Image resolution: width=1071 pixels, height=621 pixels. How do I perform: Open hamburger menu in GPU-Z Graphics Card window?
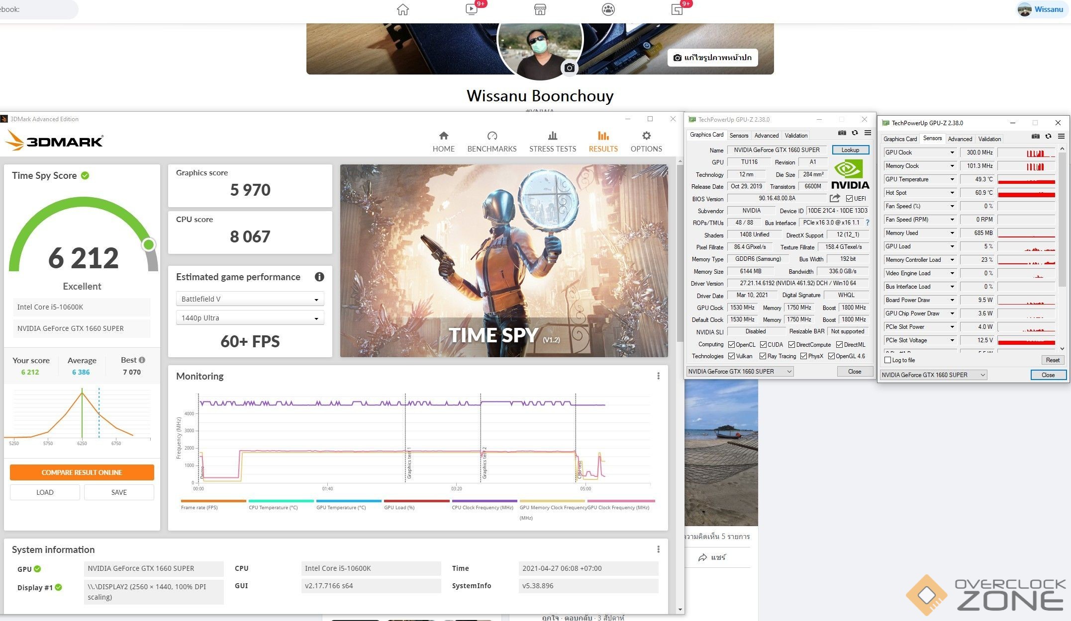coord(868,133)
